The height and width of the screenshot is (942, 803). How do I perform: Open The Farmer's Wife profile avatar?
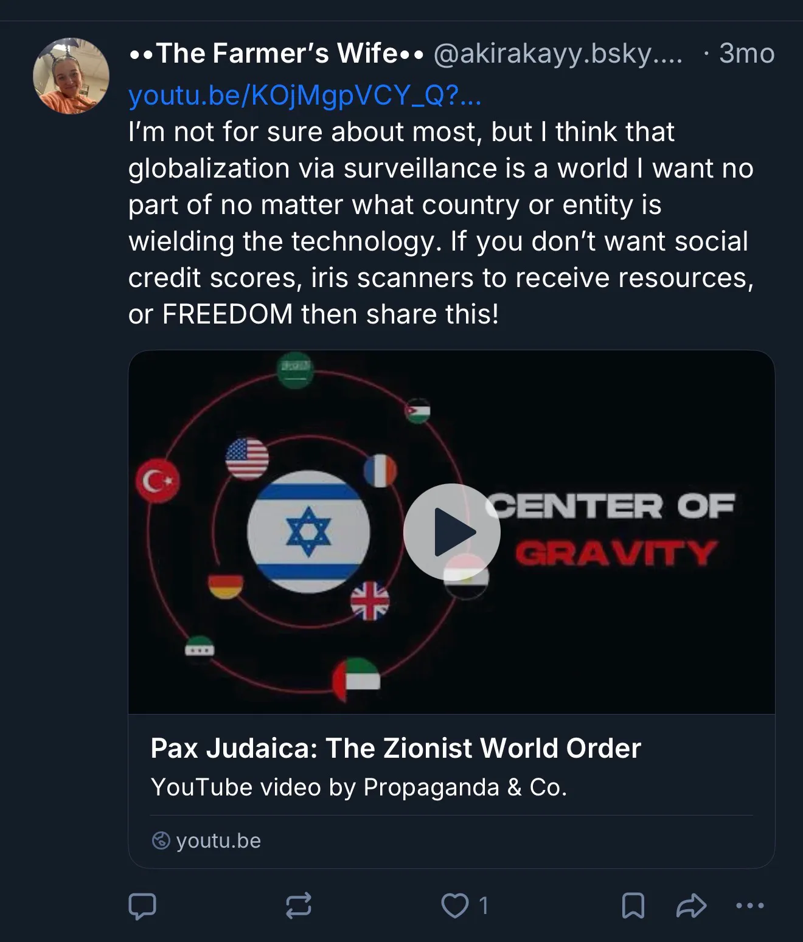click(71, 76)
